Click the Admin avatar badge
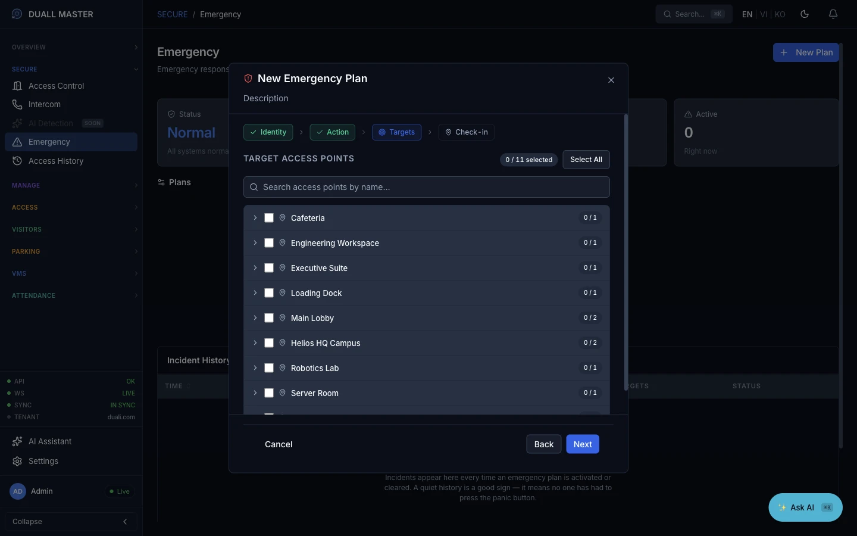The width and height of the screenshot is (857, 536). coord(18,491)
